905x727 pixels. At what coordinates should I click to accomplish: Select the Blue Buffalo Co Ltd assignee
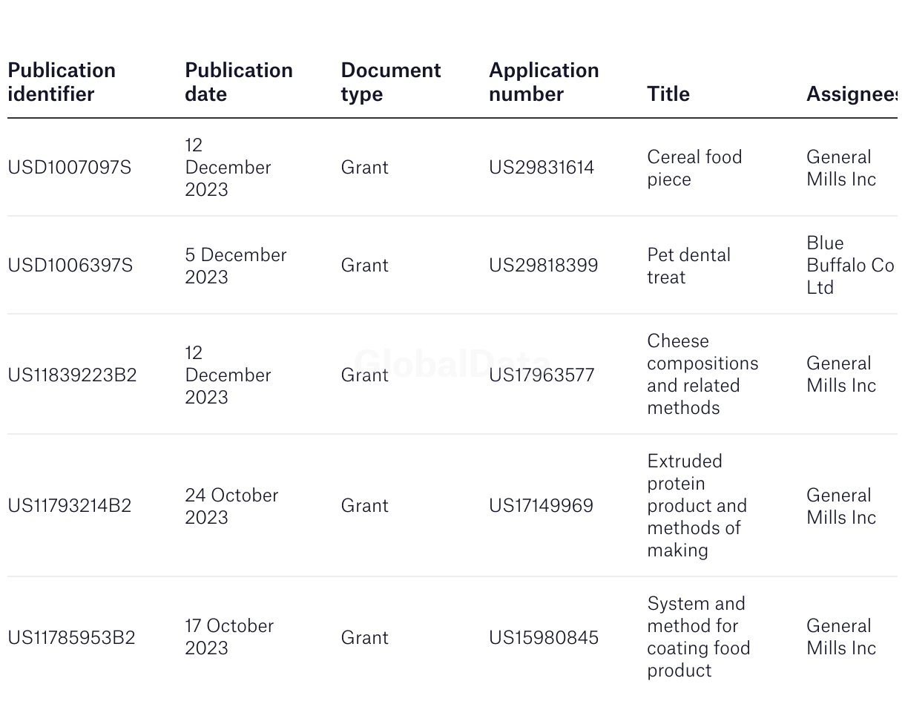[x=851, y=266]
